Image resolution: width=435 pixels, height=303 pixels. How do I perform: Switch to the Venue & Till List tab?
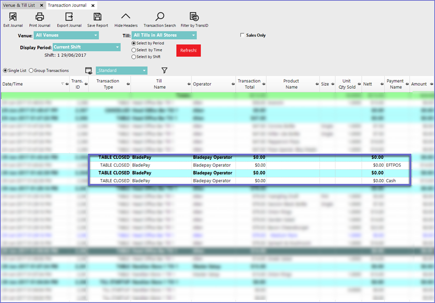coord(19,5)
